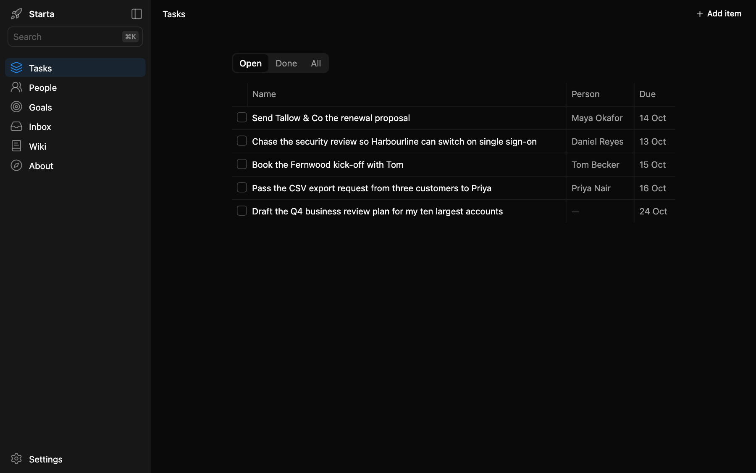Click the Name column header

pos(264,94)
